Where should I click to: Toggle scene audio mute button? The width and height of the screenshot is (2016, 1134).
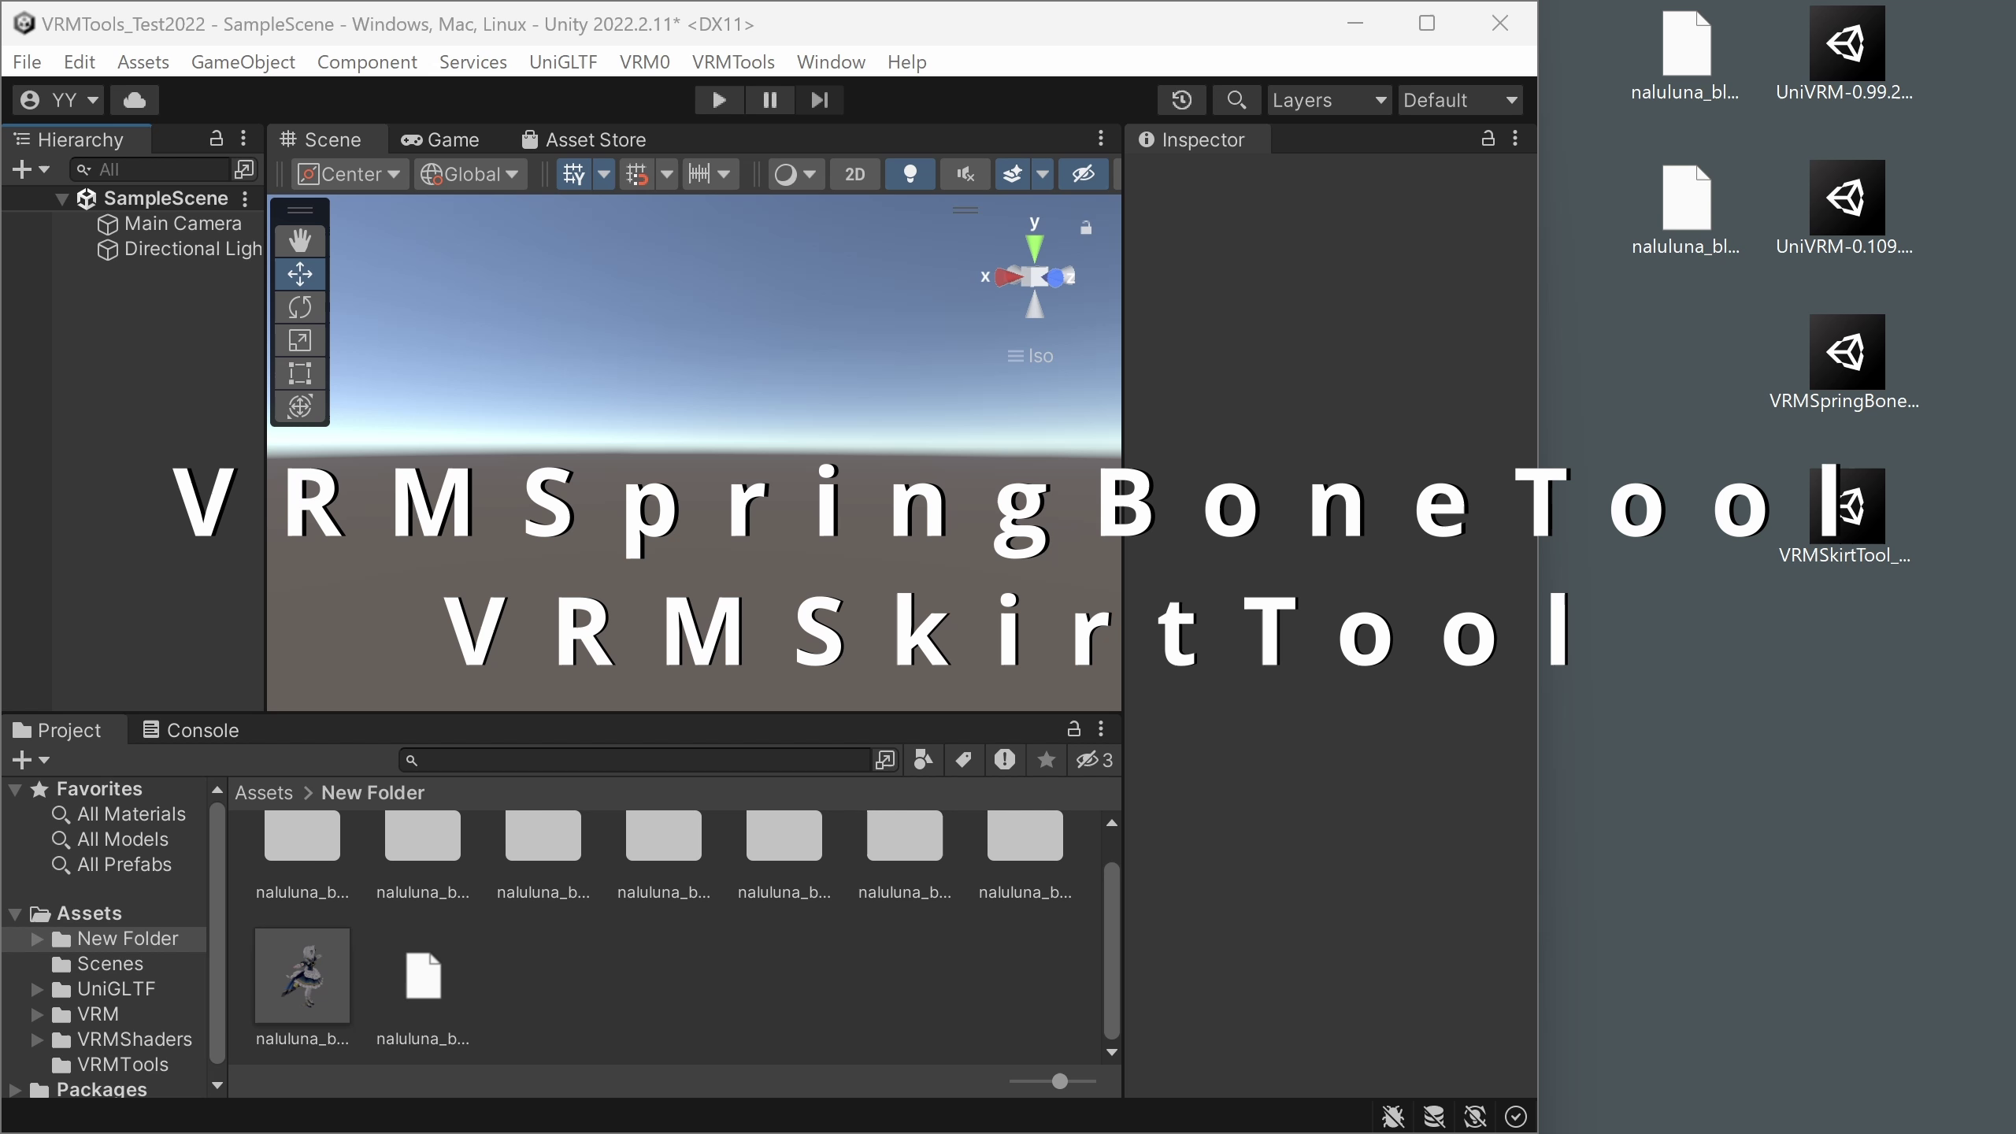pos(965,174)
